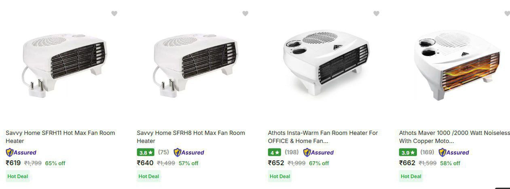Open Athots Maver 1000/2000 Watt title link
This screenshot has width=510, height=189.
[x=455, y=137]
